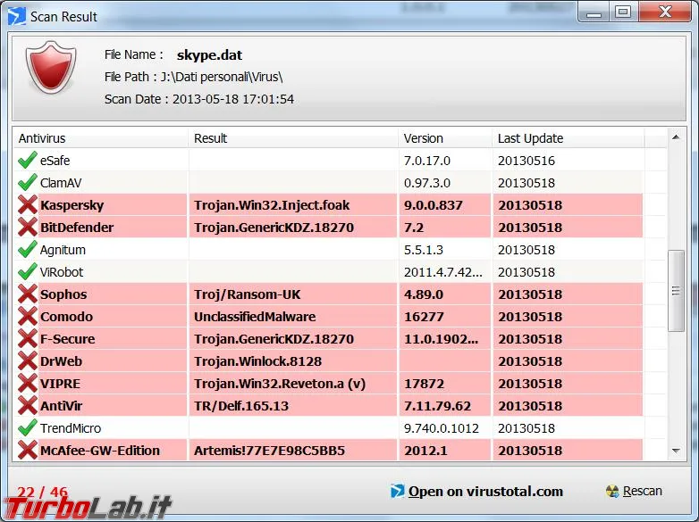Click the green checkmark icon beside eSafe
699x522 pixels.
tap(27, 161)
